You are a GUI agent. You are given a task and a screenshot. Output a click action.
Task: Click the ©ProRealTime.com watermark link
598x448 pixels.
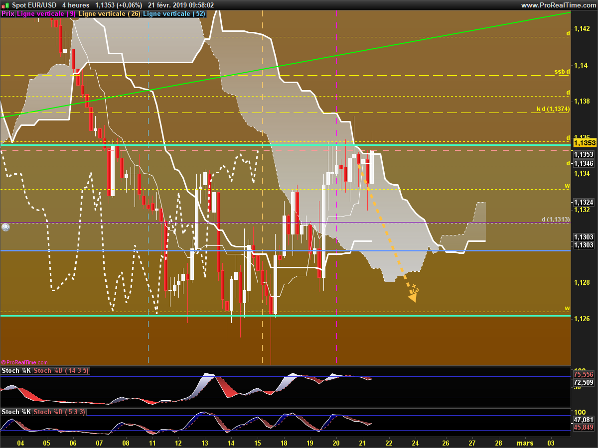(x=24, y=362)
